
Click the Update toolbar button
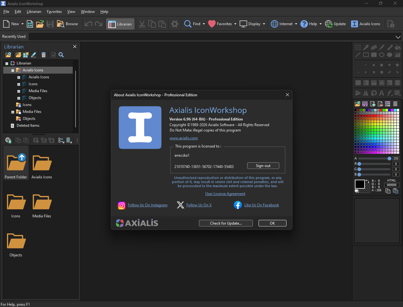[x=335, y=24]
